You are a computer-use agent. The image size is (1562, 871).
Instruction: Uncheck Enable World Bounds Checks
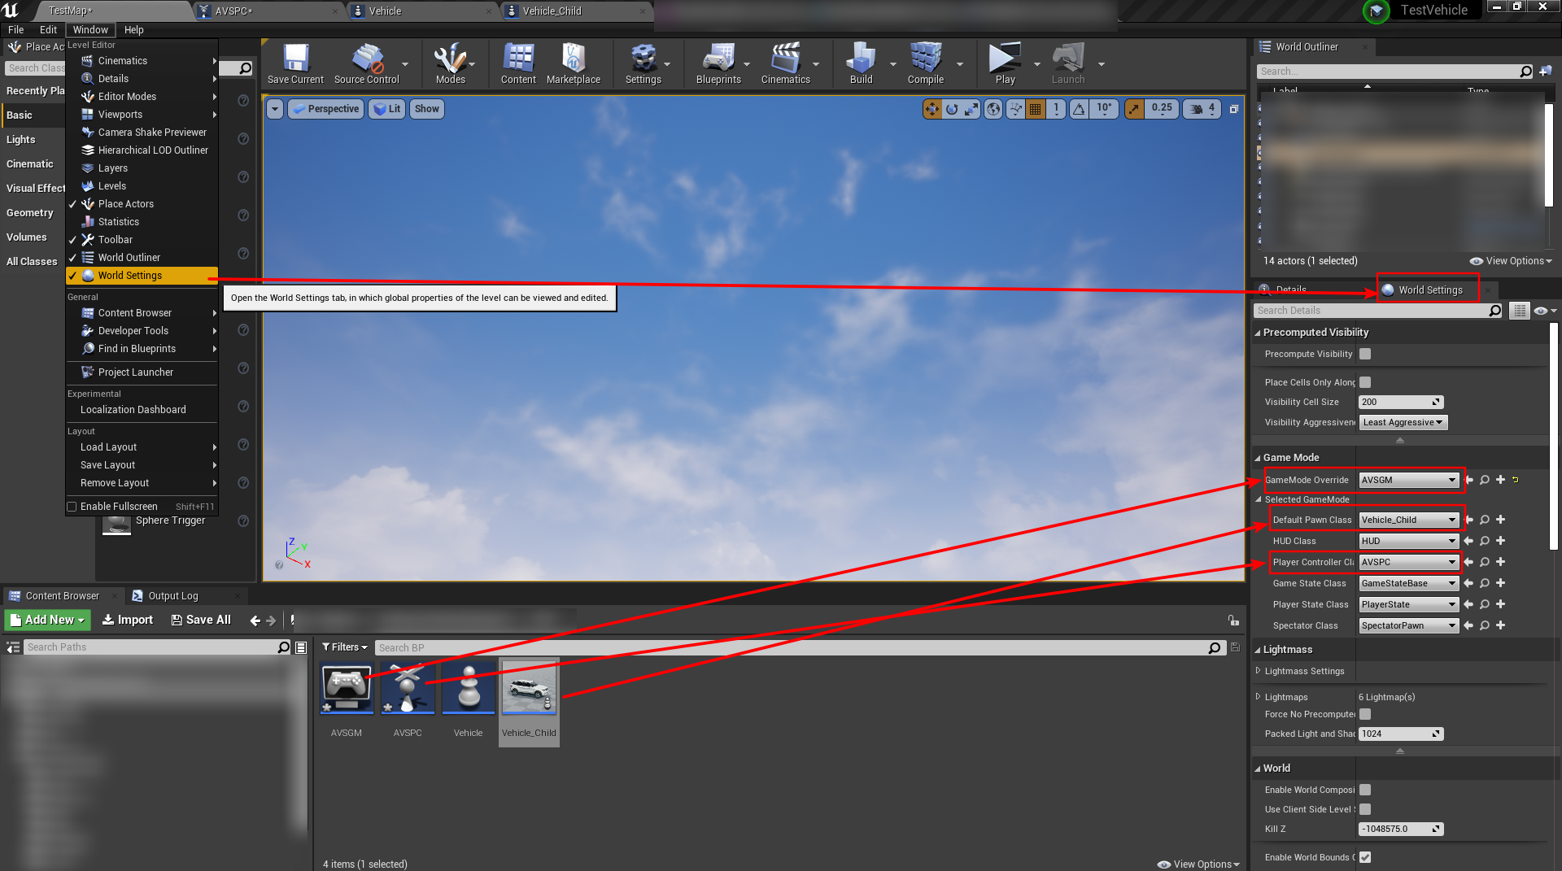(x=1365, y=857)
